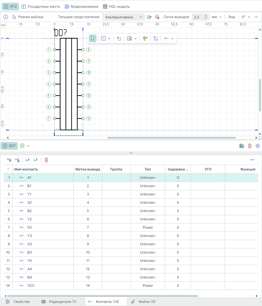This screenshot has width=262, height=306.
Task: Click the Сетка выводов value field
Action: [198, 17]
